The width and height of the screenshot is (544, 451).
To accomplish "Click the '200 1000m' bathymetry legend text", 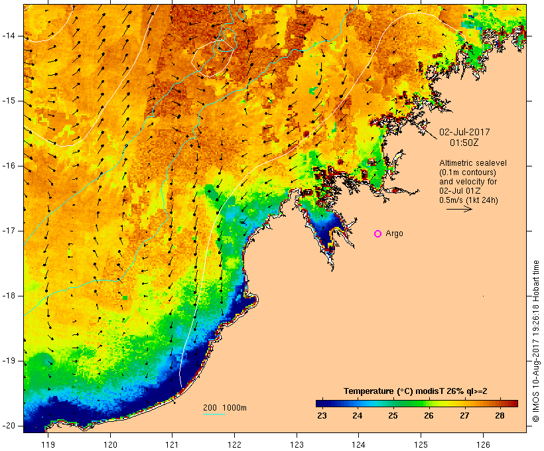I will (x=225, y=408).
